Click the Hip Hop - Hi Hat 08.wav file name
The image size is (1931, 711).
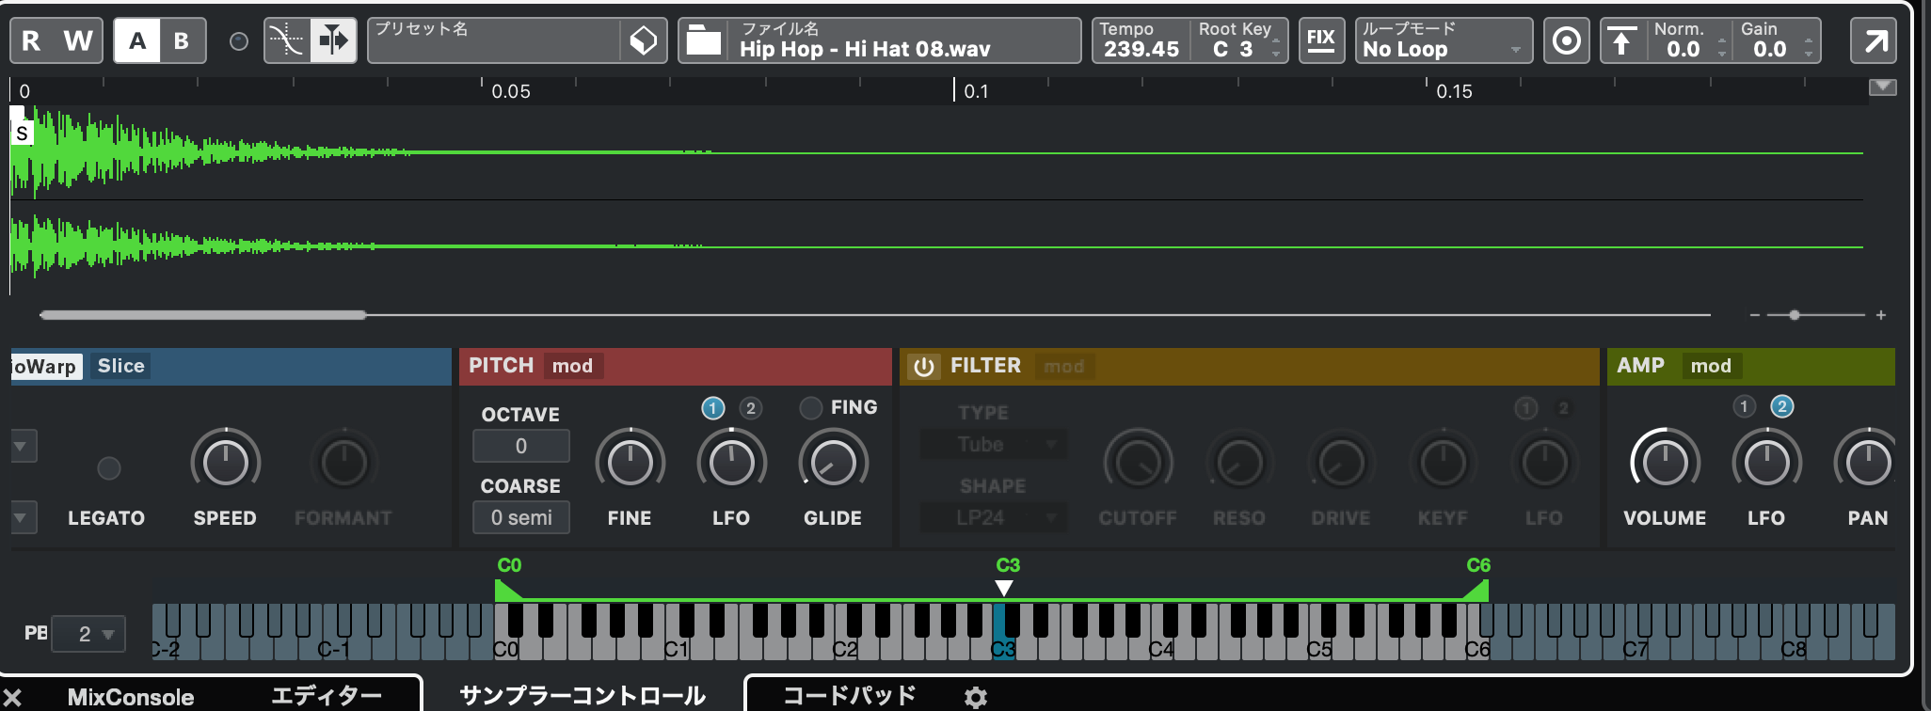click(x=865, y=49)
